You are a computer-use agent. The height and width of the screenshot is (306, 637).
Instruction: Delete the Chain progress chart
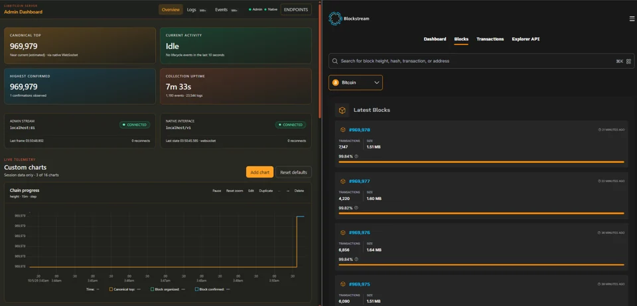[x=299, y=191]
